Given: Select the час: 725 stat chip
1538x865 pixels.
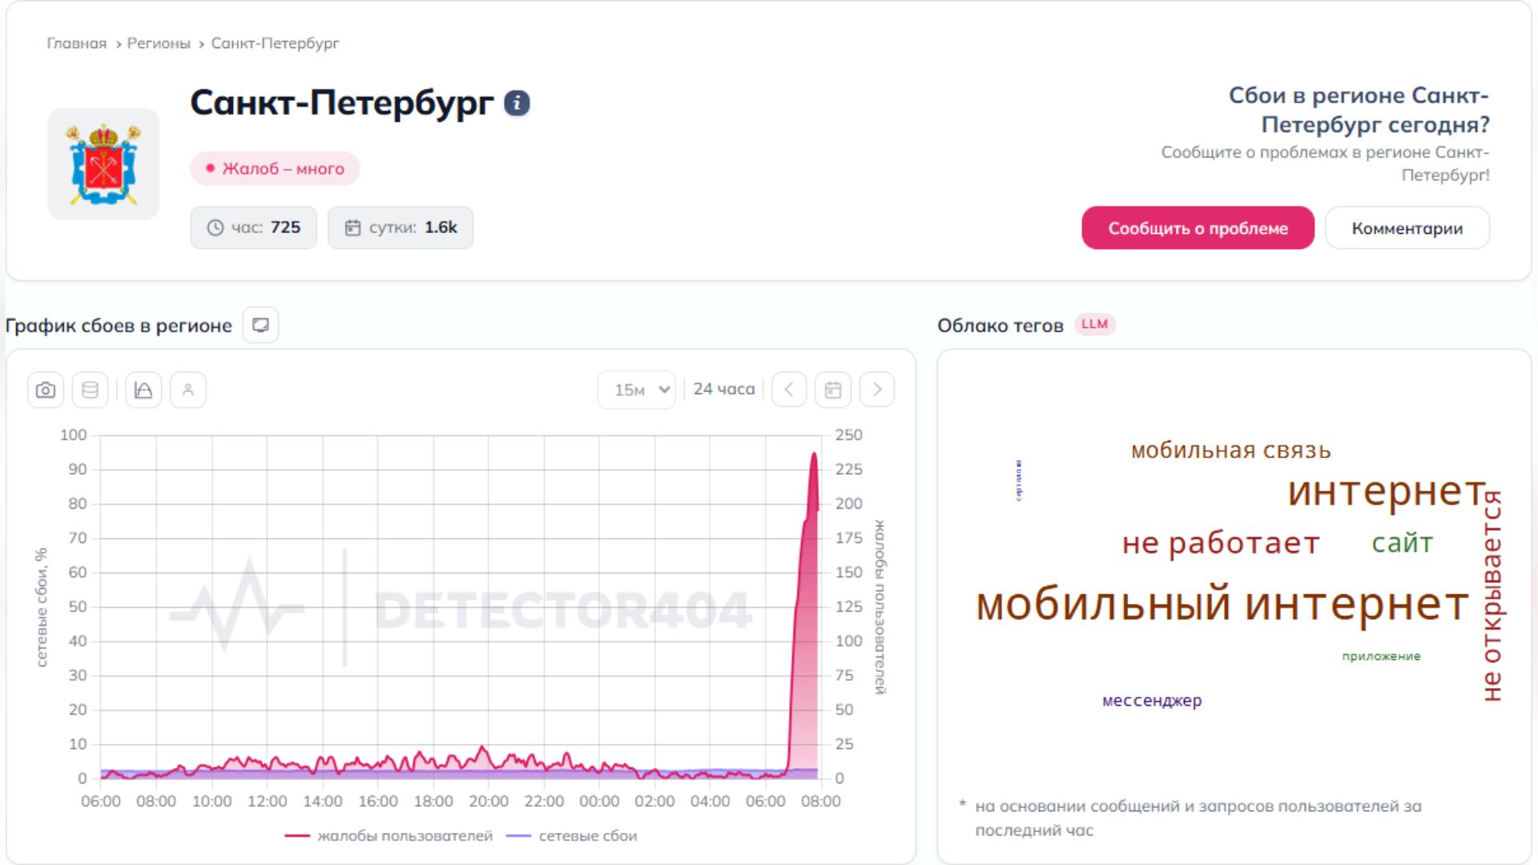Looking at the screenshot, I should click(x=253, y=227).
